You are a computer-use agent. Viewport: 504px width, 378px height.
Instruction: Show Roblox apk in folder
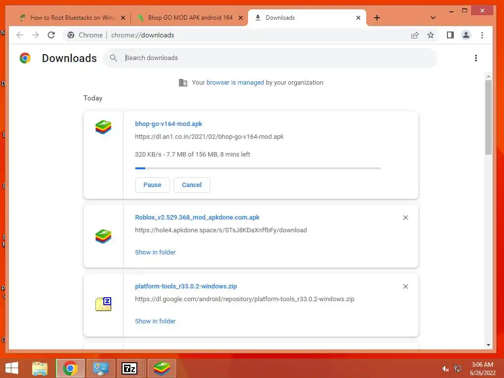[x=155, y=252]
